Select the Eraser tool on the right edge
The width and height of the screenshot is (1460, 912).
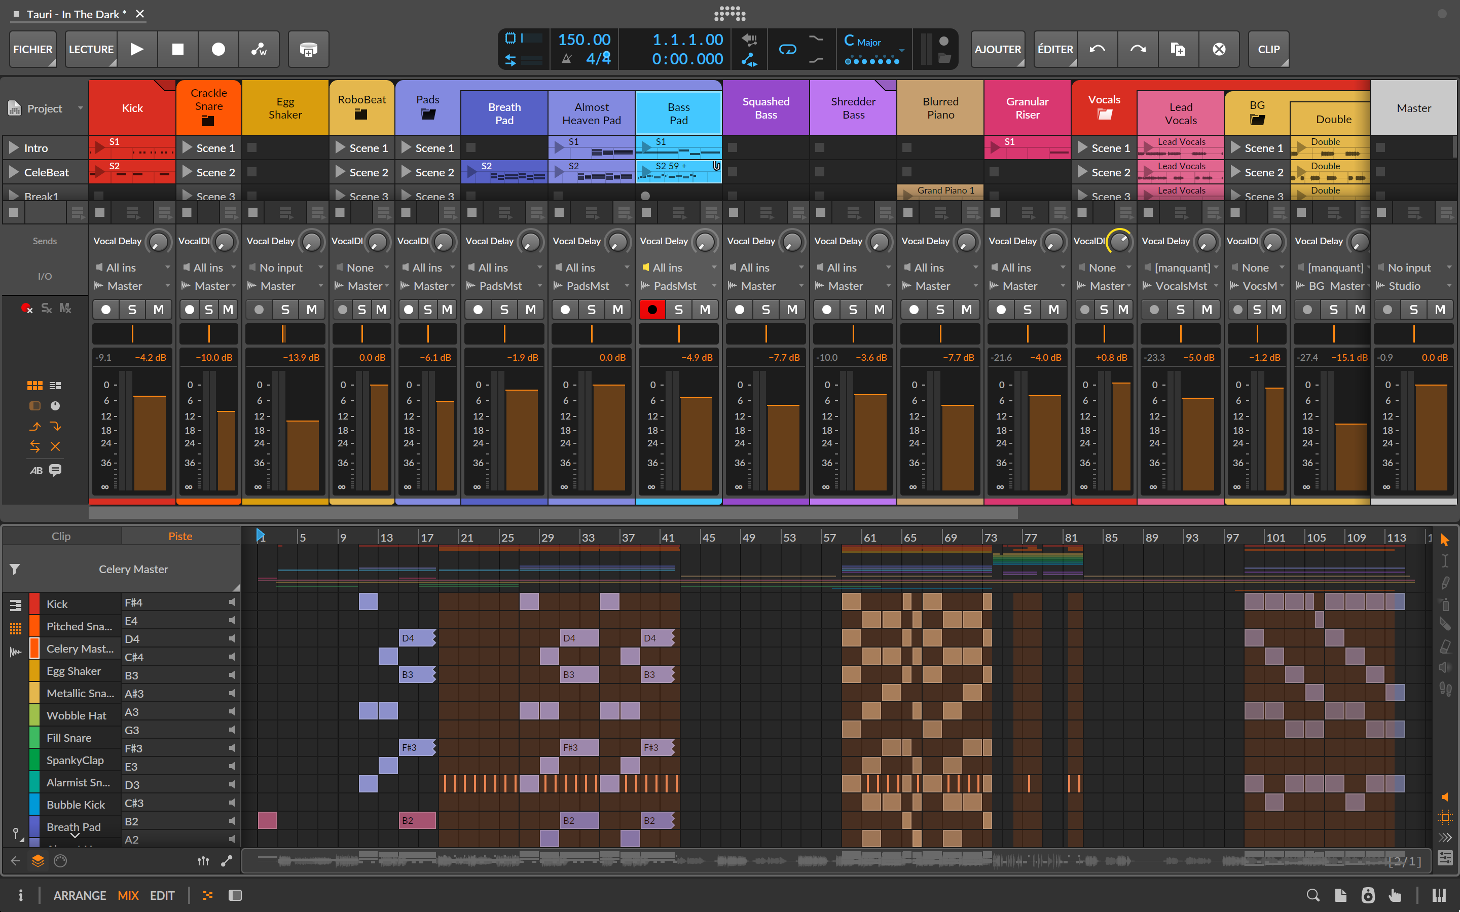pos(1445,646)
